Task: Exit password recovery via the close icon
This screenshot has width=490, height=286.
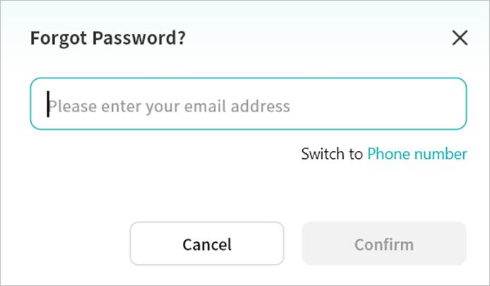Action: pyautogui.click(x=460, y=38)
